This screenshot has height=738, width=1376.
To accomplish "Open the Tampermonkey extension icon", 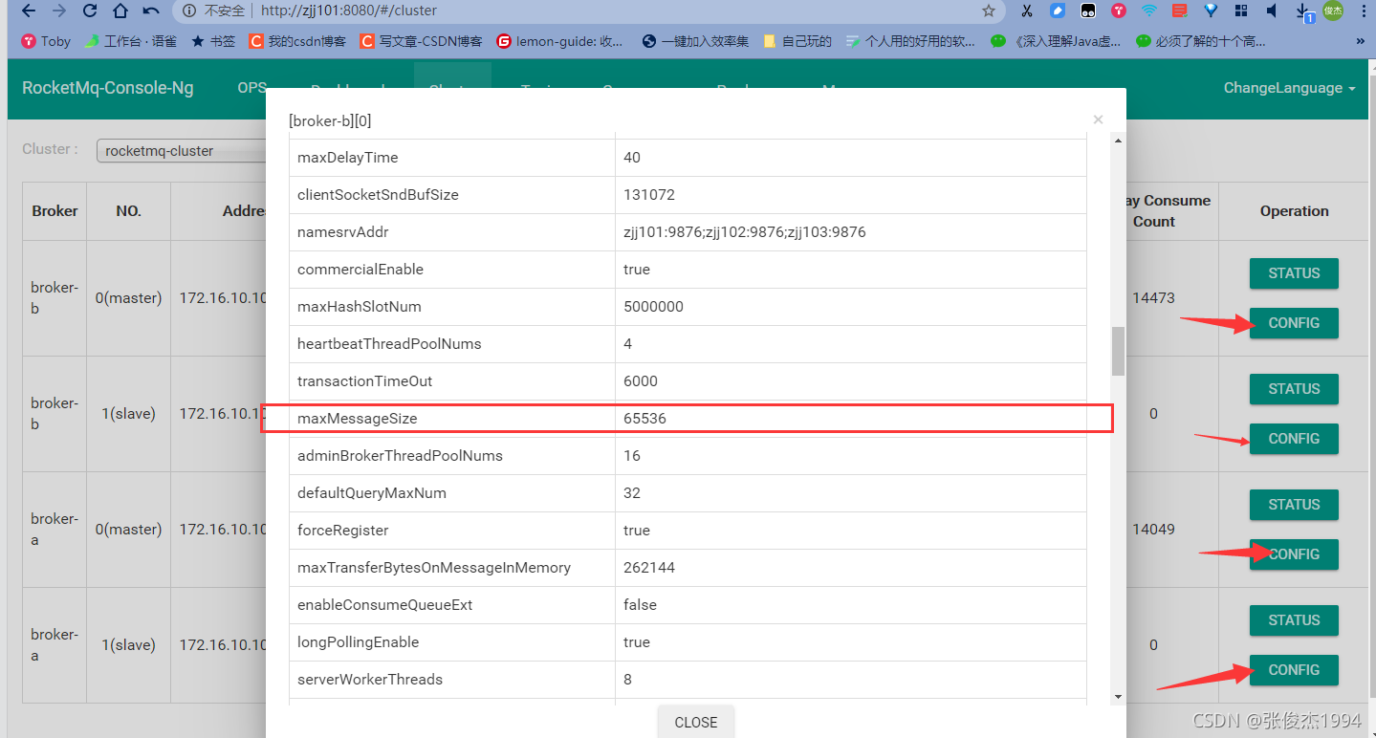I will 1088,11.
